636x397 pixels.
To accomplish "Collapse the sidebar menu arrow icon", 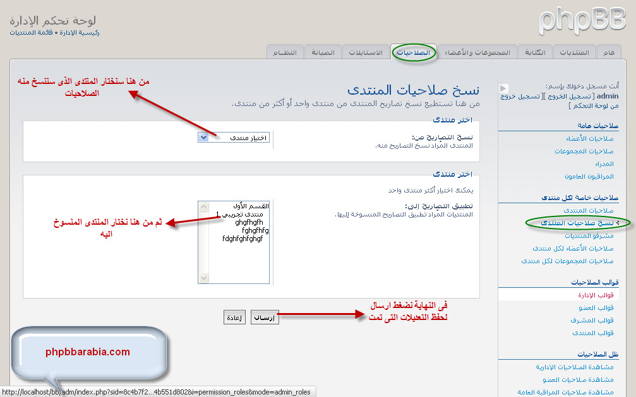I will (x=504, y=88).
